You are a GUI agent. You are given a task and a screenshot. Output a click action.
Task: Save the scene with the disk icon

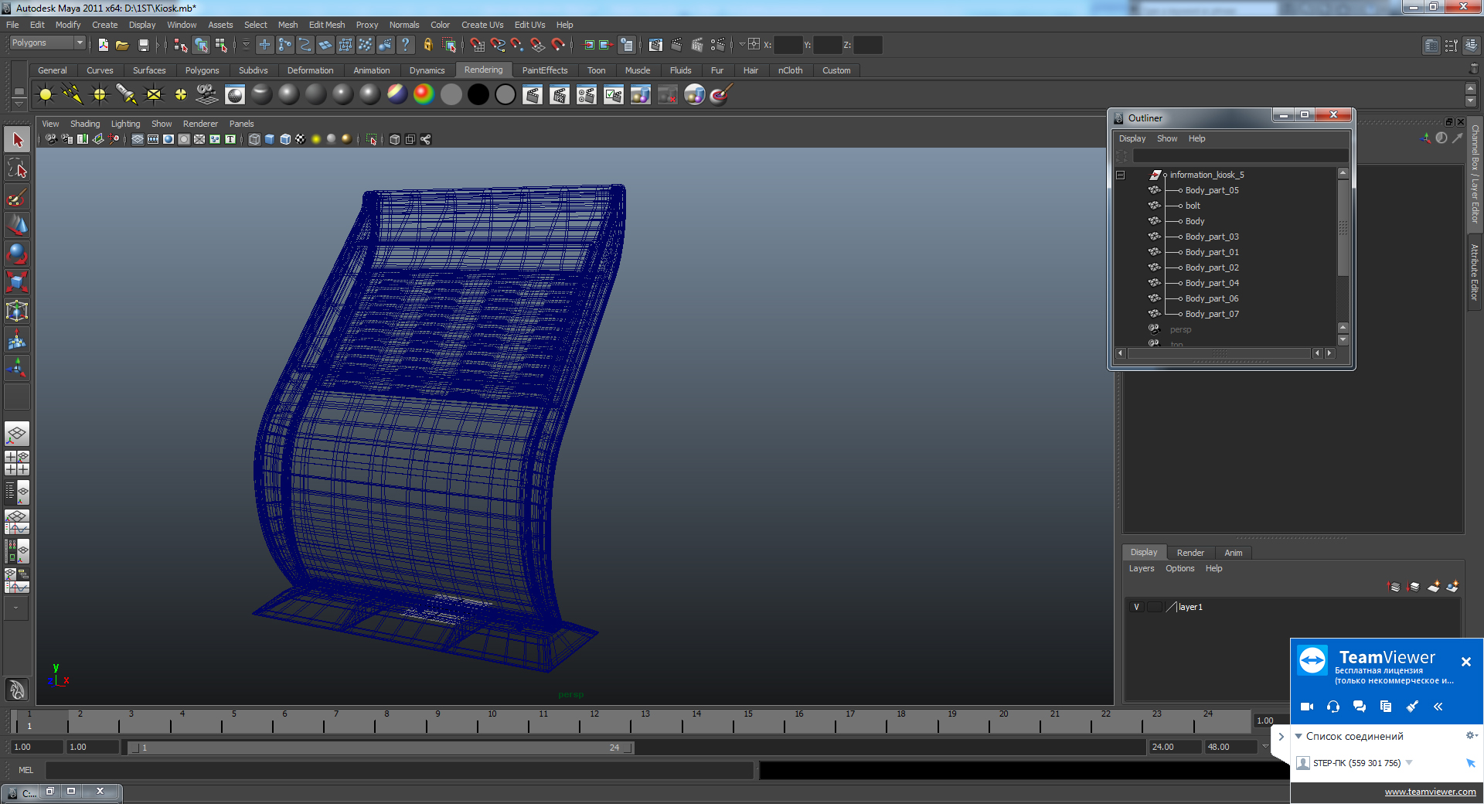point(143,46)
